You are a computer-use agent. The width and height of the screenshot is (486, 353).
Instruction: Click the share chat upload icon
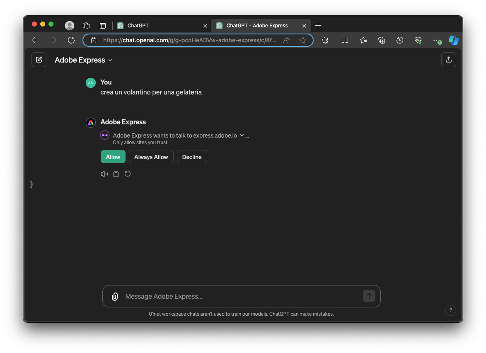point(448,60)
